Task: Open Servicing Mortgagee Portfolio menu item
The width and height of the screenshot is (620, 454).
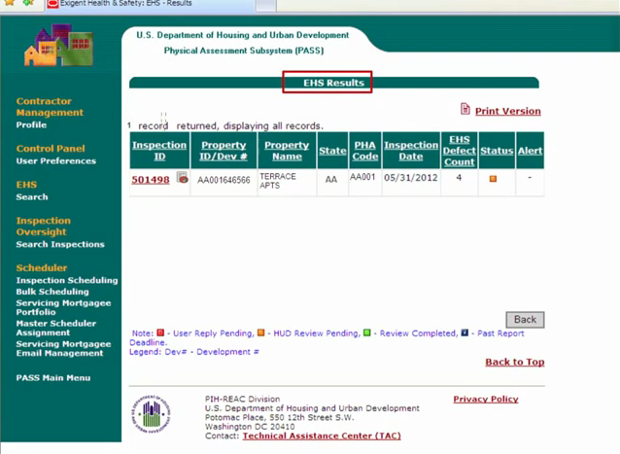Action: (63, 307)
